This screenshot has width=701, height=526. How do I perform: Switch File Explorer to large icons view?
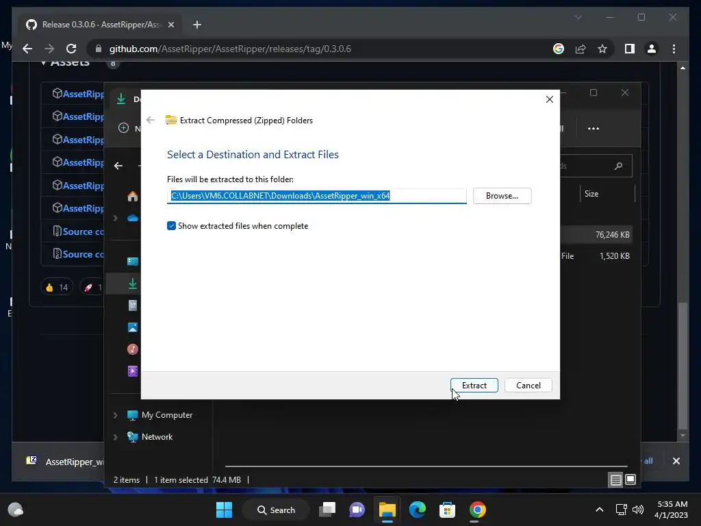[630, 480]
